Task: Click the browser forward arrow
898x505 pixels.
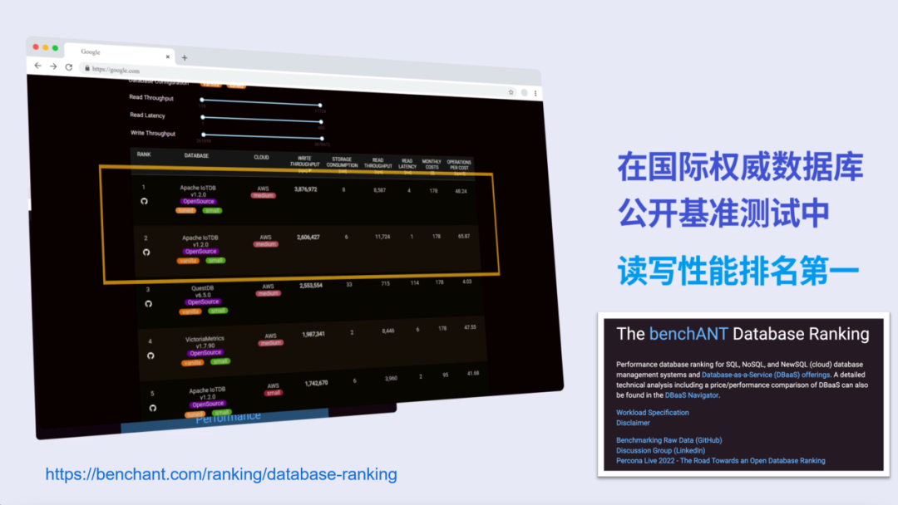Action: tap(53, 66)
